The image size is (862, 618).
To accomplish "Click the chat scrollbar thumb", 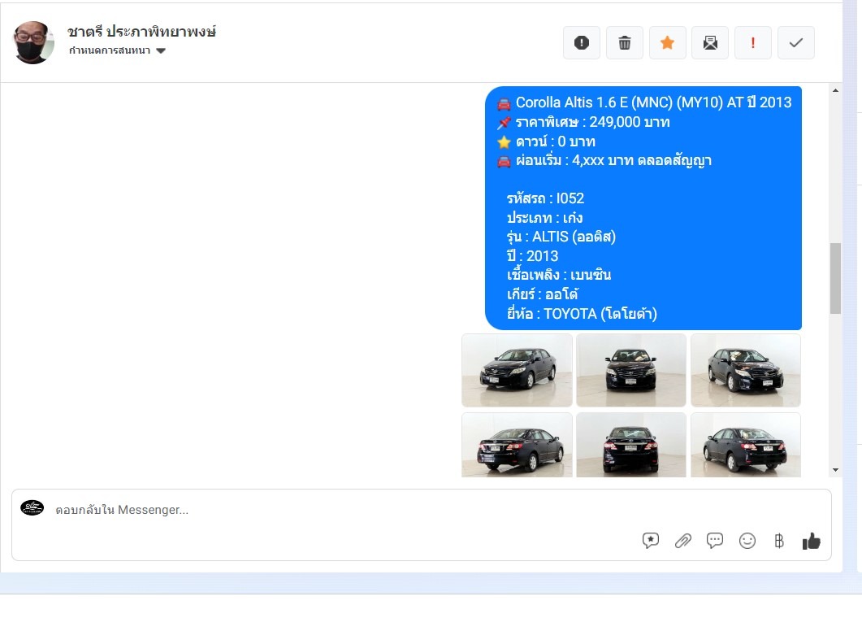I will [836, 278].
